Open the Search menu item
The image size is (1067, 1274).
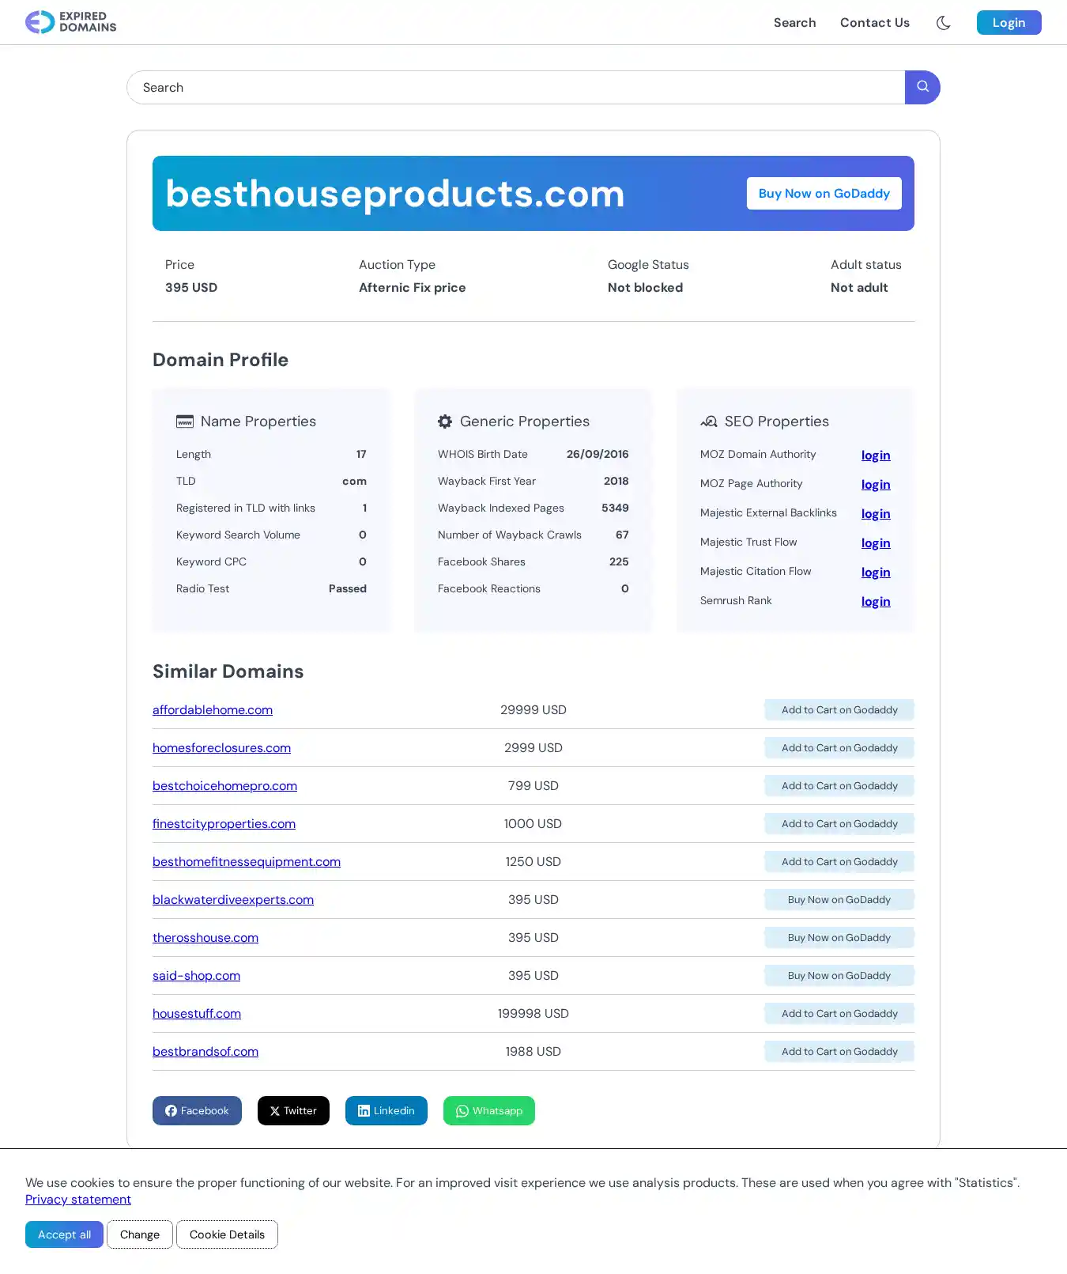tap(794, 23)
